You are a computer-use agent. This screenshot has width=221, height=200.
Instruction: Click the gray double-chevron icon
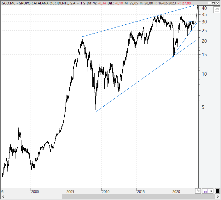pos(198,191)
